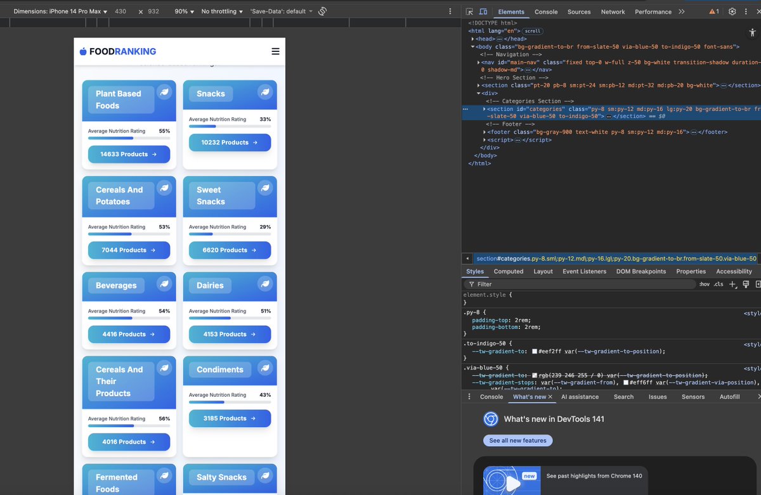
Task: Click the scroll badge next to html tag
Action: click(x=533, y=31)
